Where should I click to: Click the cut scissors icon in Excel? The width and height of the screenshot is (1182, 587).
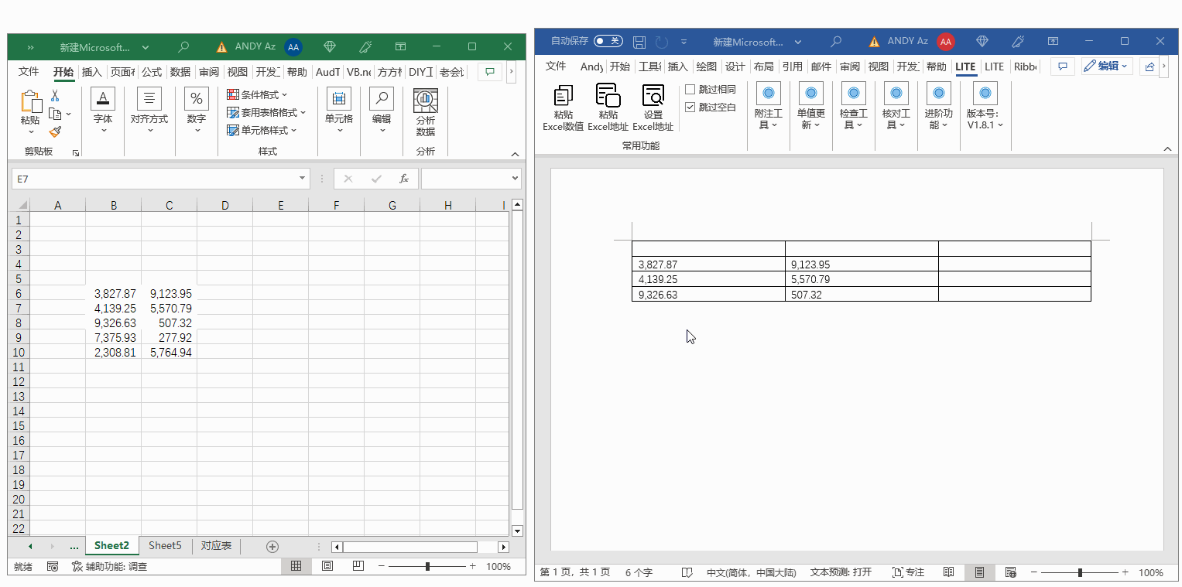tap(55, 95)
